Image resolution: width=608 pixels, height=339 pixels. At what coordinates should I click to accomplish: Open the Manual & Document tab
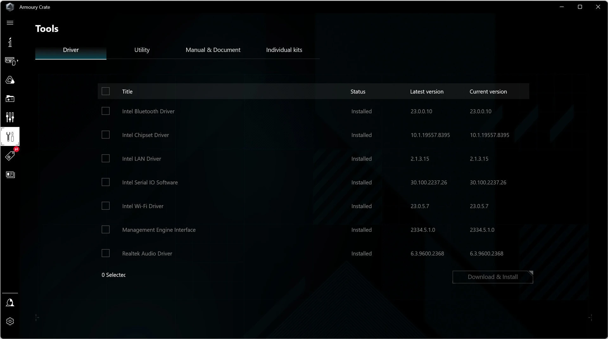pyautogui.click(x=213, y=50)
